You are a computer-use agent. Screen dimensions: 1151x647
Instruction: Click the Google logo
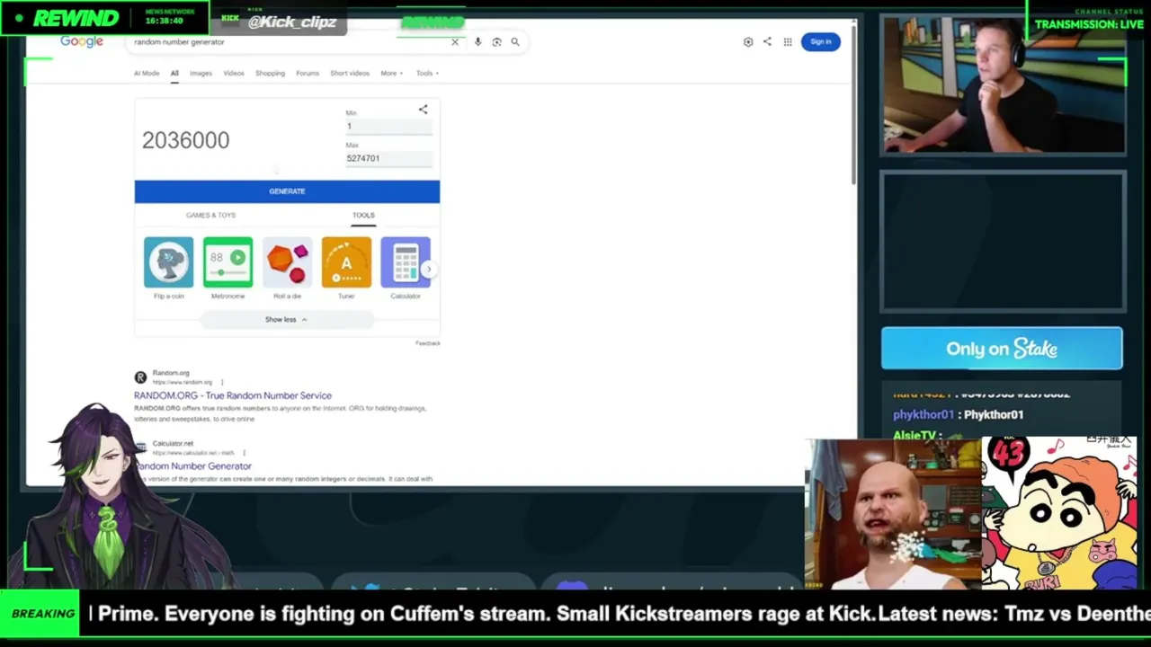[82, 41]
